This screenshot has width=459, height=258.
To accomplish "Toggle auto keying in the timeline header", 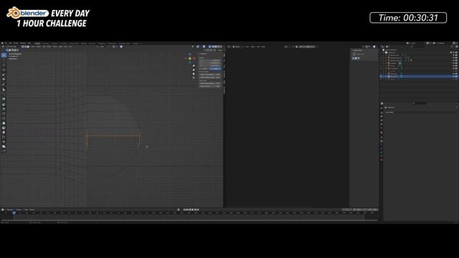I will (179, 209).
